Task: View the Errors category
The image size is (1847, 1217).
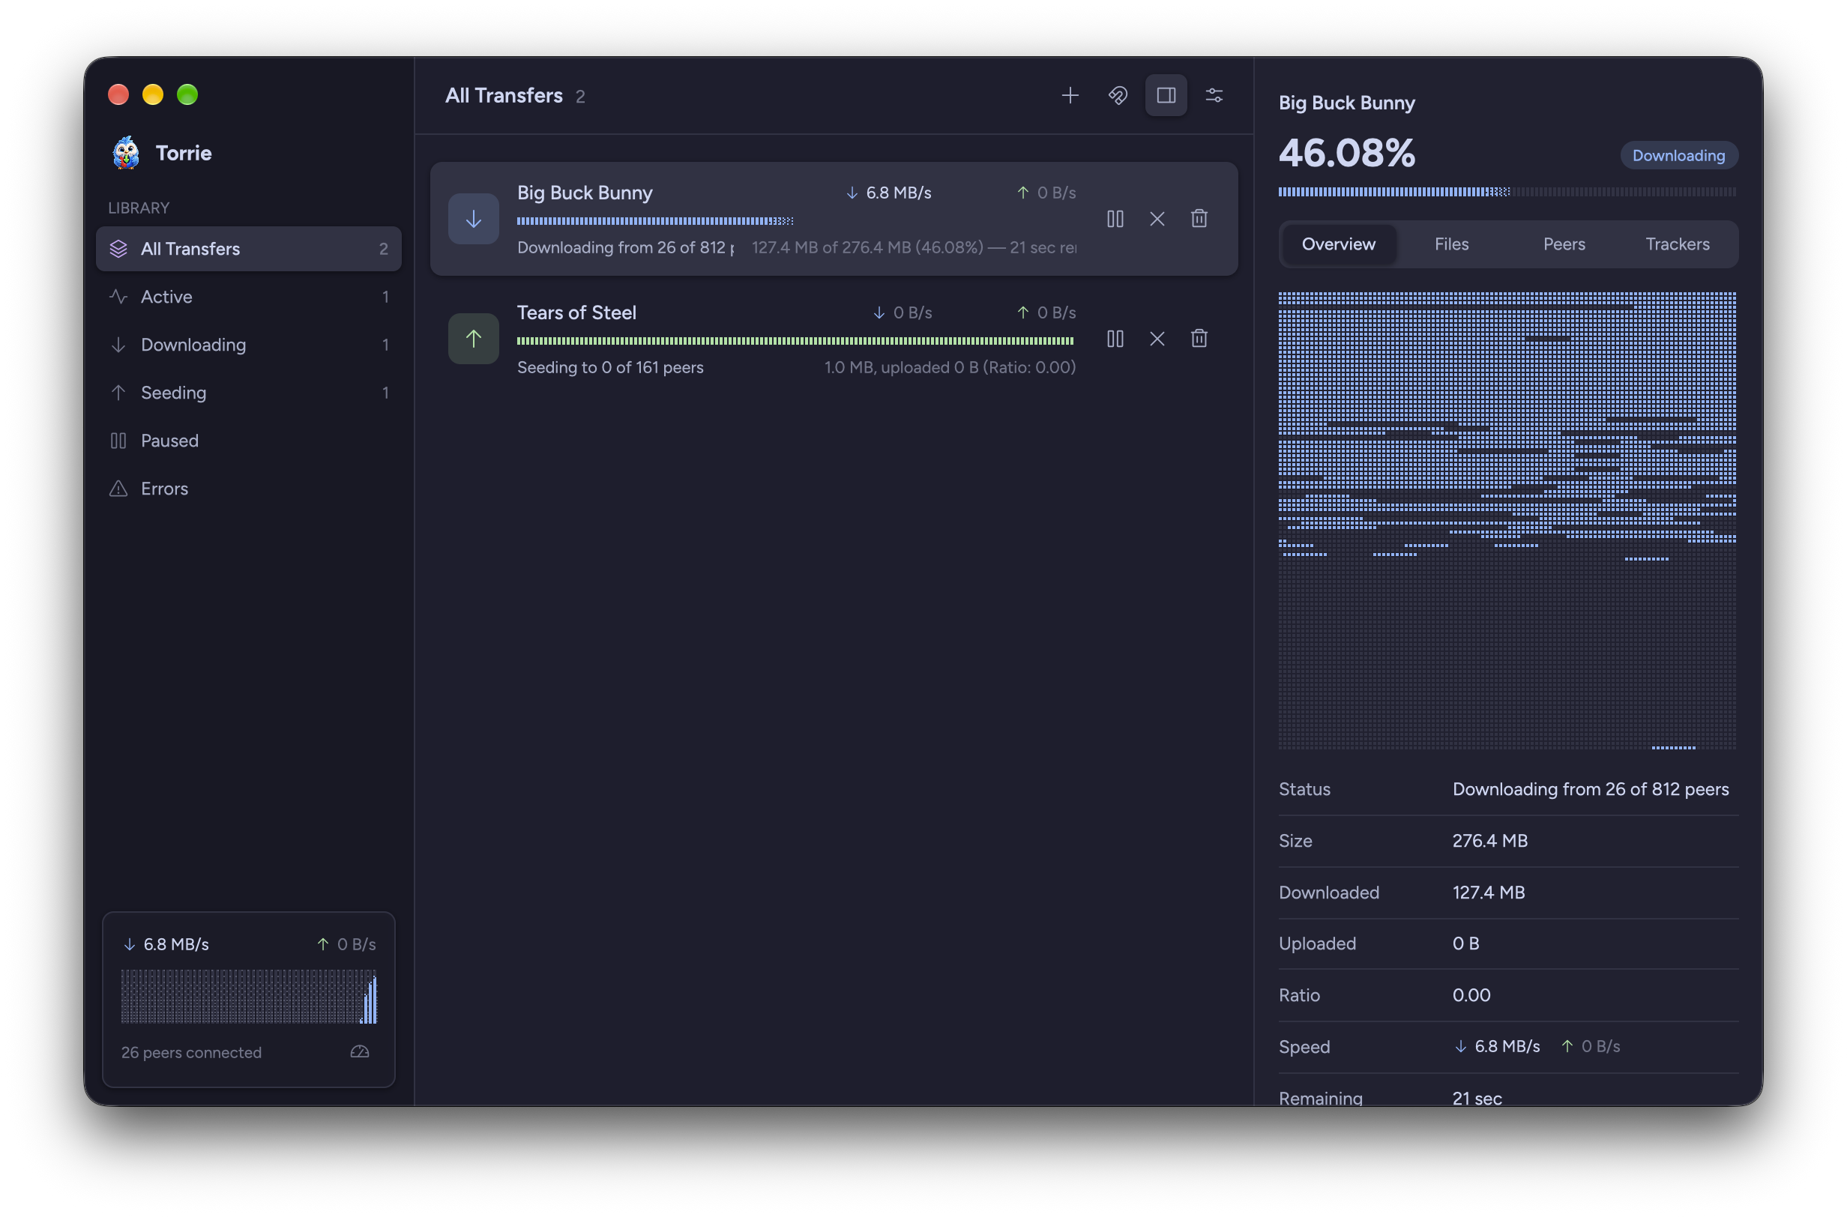Action: pos(248,489)
